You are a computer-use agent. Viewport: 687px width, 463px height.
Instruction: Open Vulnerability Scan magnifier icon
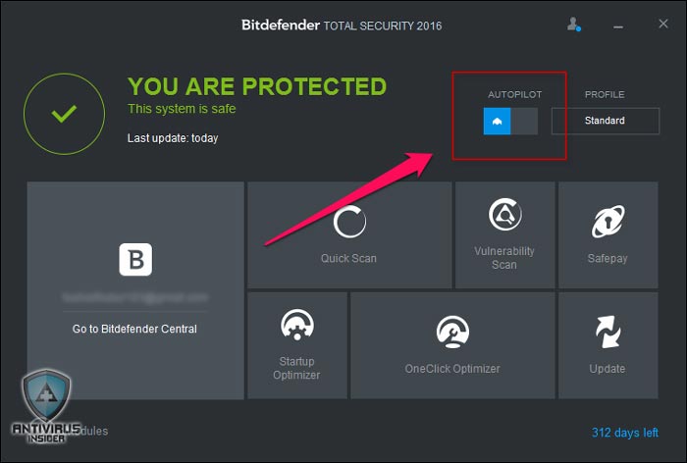coord(504,214)
